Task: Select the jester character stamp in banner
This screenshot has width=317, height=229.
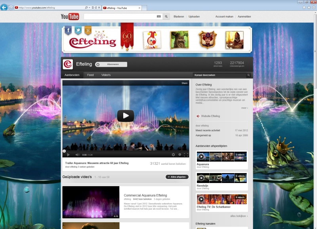Action: 152,40
